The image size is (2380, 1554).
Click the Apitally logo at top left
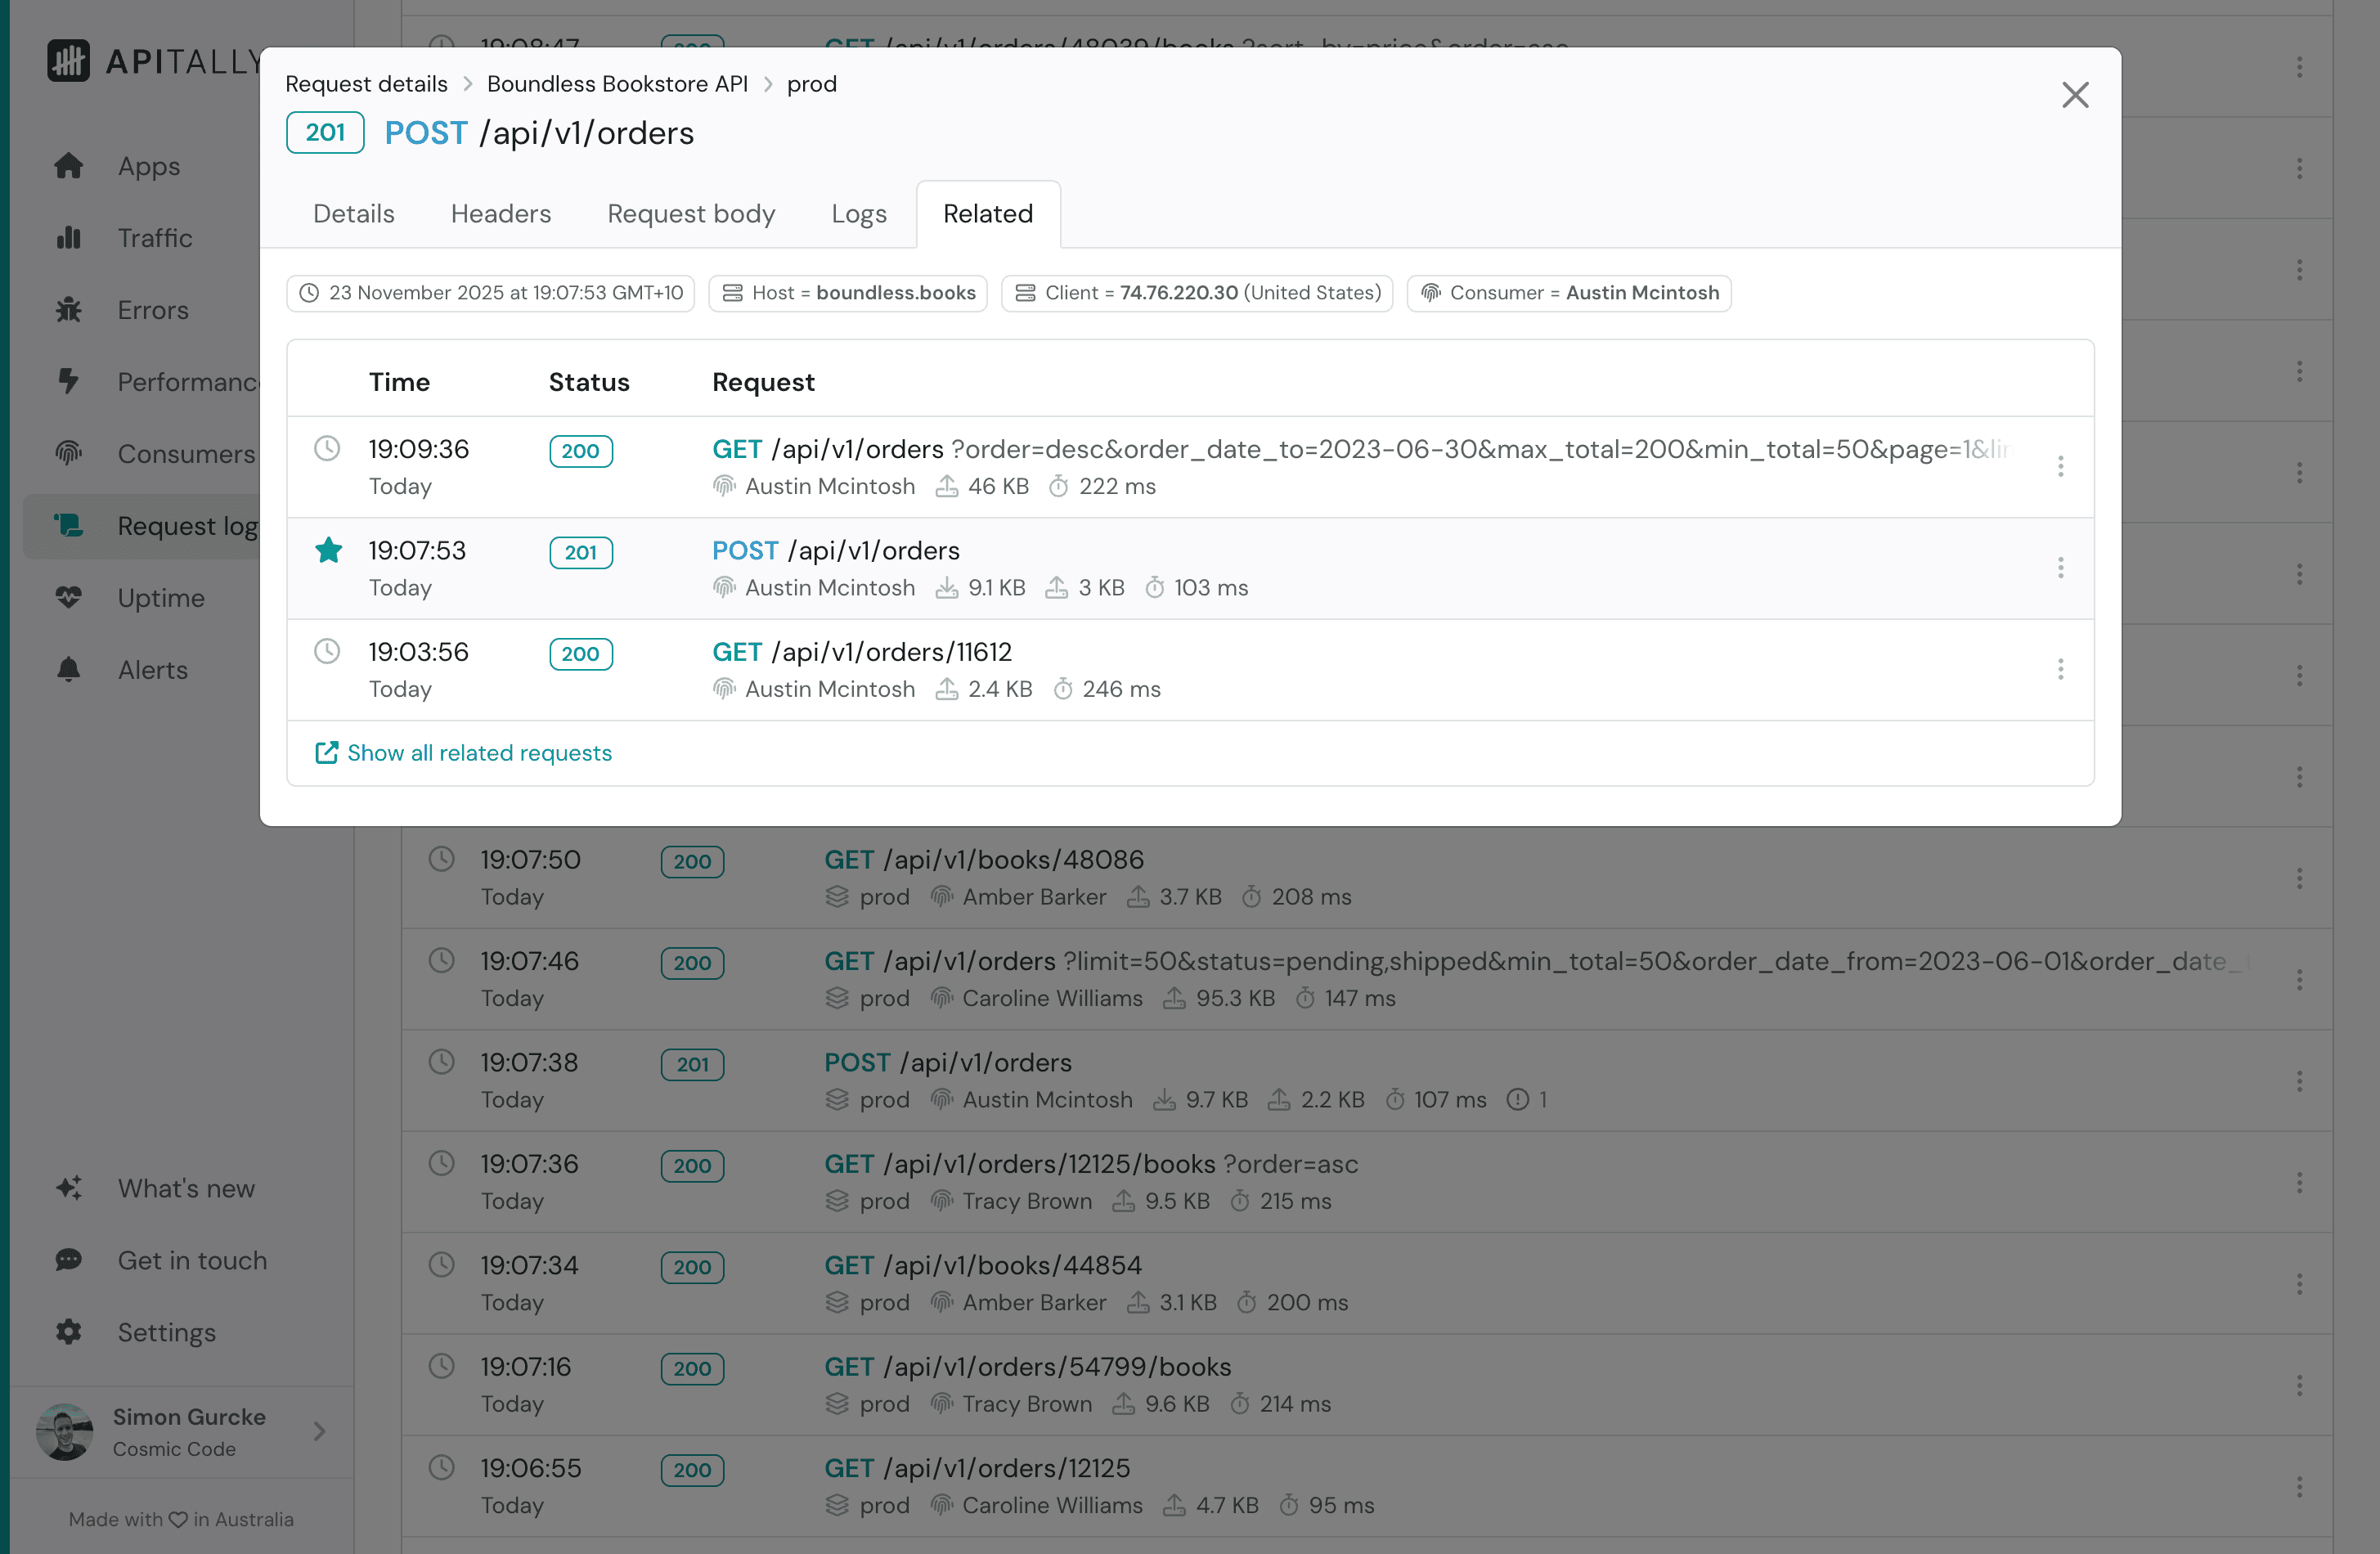(67, 61)
